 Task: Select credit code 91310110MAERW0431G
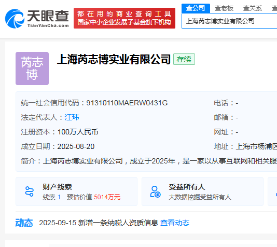(x=127, y=103)
